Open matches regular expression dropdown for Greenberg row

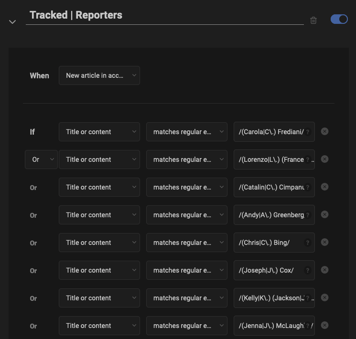point(187,215)
